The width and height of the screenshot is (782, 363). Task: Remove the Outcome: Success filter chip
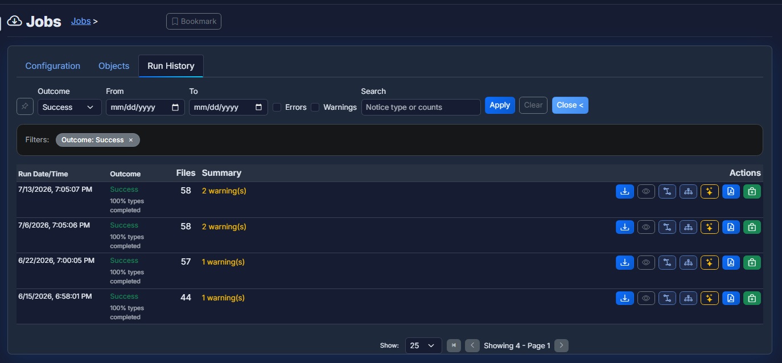(x=131, y=140)
